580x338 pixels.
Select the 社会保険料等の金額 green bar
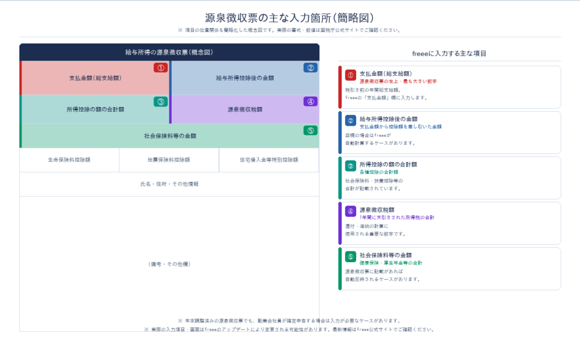click(170, 135)
